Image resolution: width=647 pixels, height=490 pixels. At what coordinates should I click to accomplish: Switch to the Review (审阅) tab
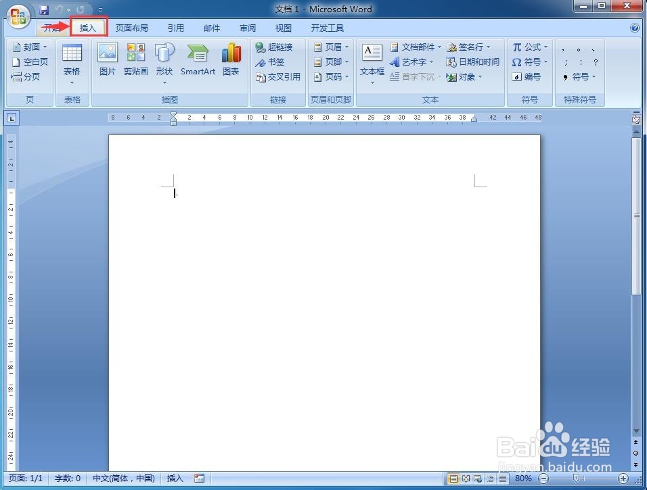pyautogui.click(x=248, y=28)
